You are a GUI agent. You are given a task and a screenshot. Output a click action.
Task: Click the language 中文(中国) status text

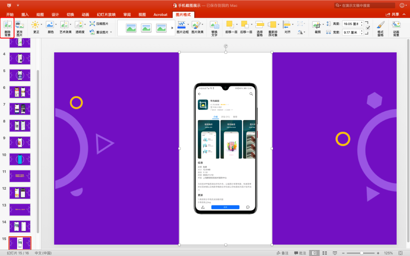pos(43,253)
